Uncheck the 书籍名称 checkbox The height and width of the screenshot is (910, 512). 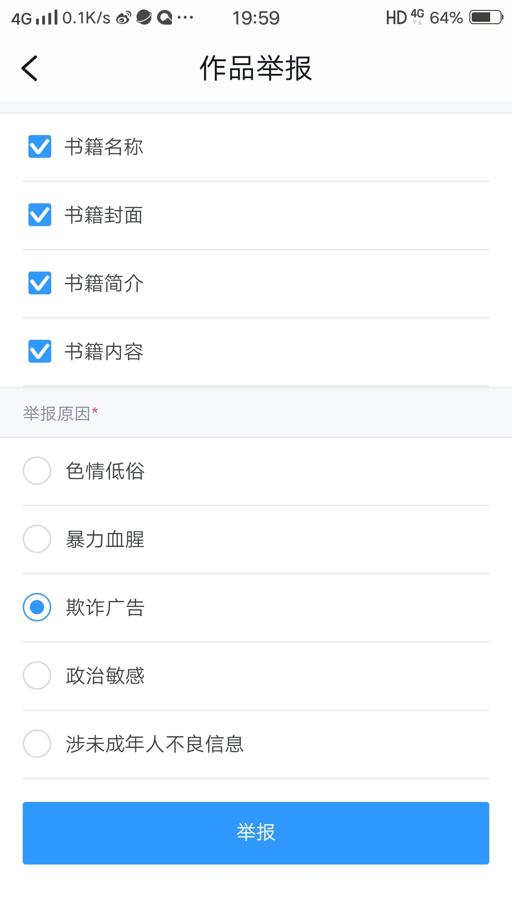pyautogui.click(x=40, y=146)
